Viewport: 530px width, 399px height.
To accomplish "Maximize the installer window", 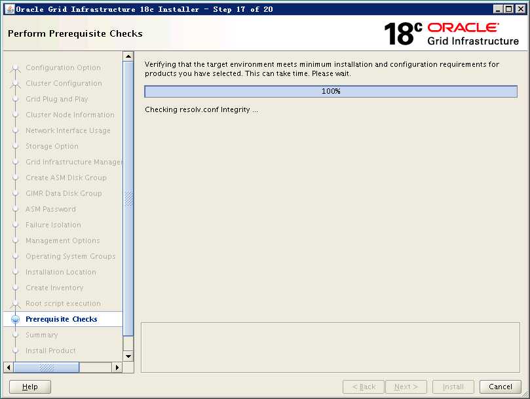I will 508,9.
